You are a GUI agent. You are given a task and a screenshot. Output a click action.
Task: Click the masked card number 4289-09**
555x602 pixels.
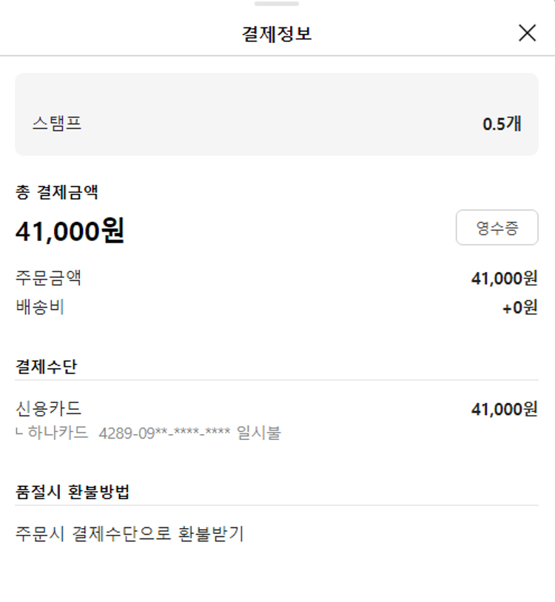coord(164,433)
